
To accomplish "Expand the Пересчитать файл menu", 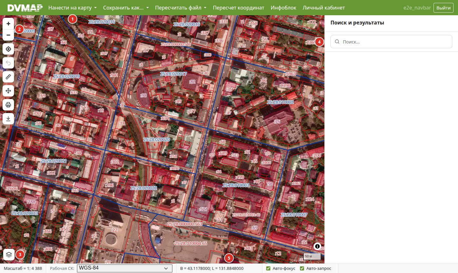I will [x=181, y=8].
